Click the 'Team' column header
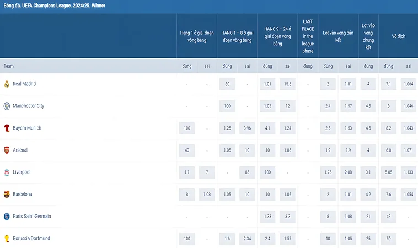Viewport: 418px width, 248px height. coord(8,66)
